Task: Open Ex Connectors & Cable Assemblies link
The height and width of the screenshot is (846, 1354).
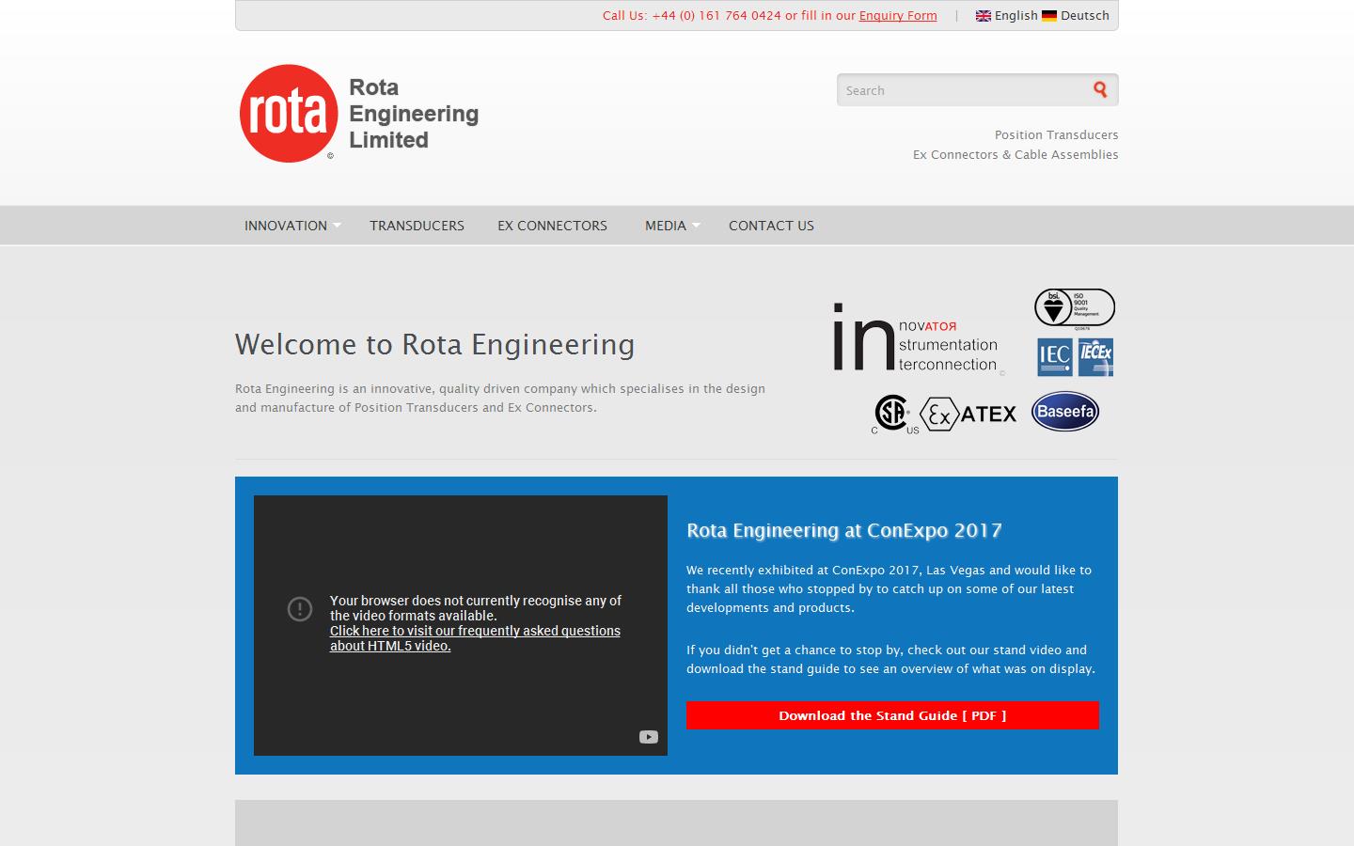Action: point(1015,155)
